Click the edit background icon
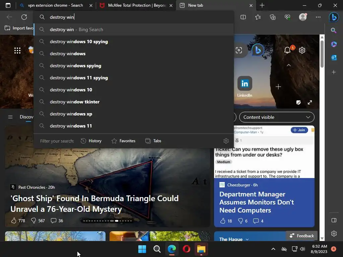The width and height of the screenshot is (343, 257). coord(298,102)
